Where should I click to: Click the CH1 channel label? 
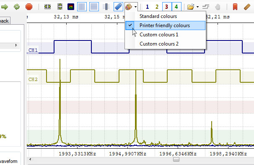pyautogui.click(x=33, y=50)
